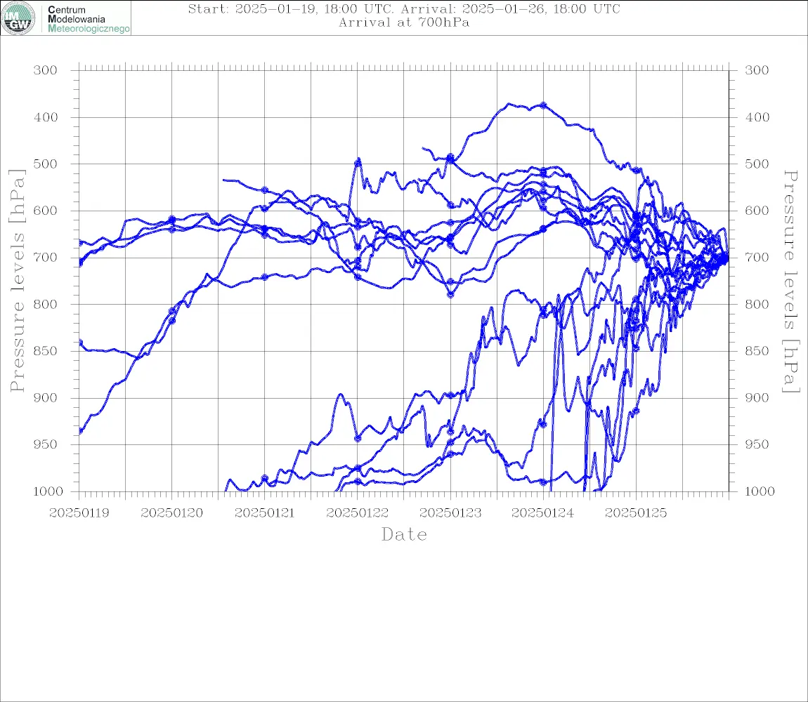Click the right axis 800 label

(x=757, y=305)
